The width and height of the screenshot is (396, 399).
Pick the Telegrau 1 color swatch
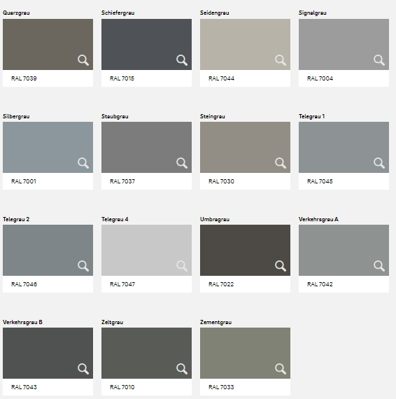[344, 147]
